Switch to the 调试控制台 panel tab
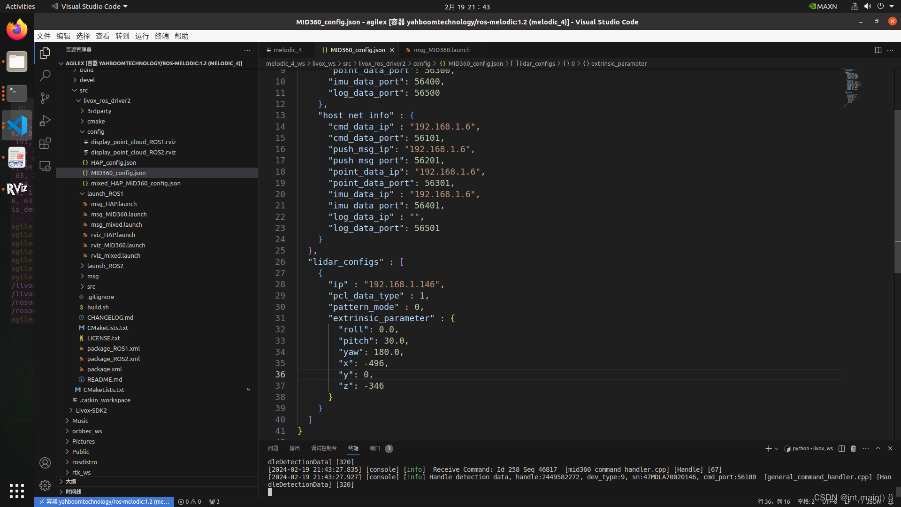The width and height of the screenshot is (901, 507). pyautogui.click(x=324, y=448)
